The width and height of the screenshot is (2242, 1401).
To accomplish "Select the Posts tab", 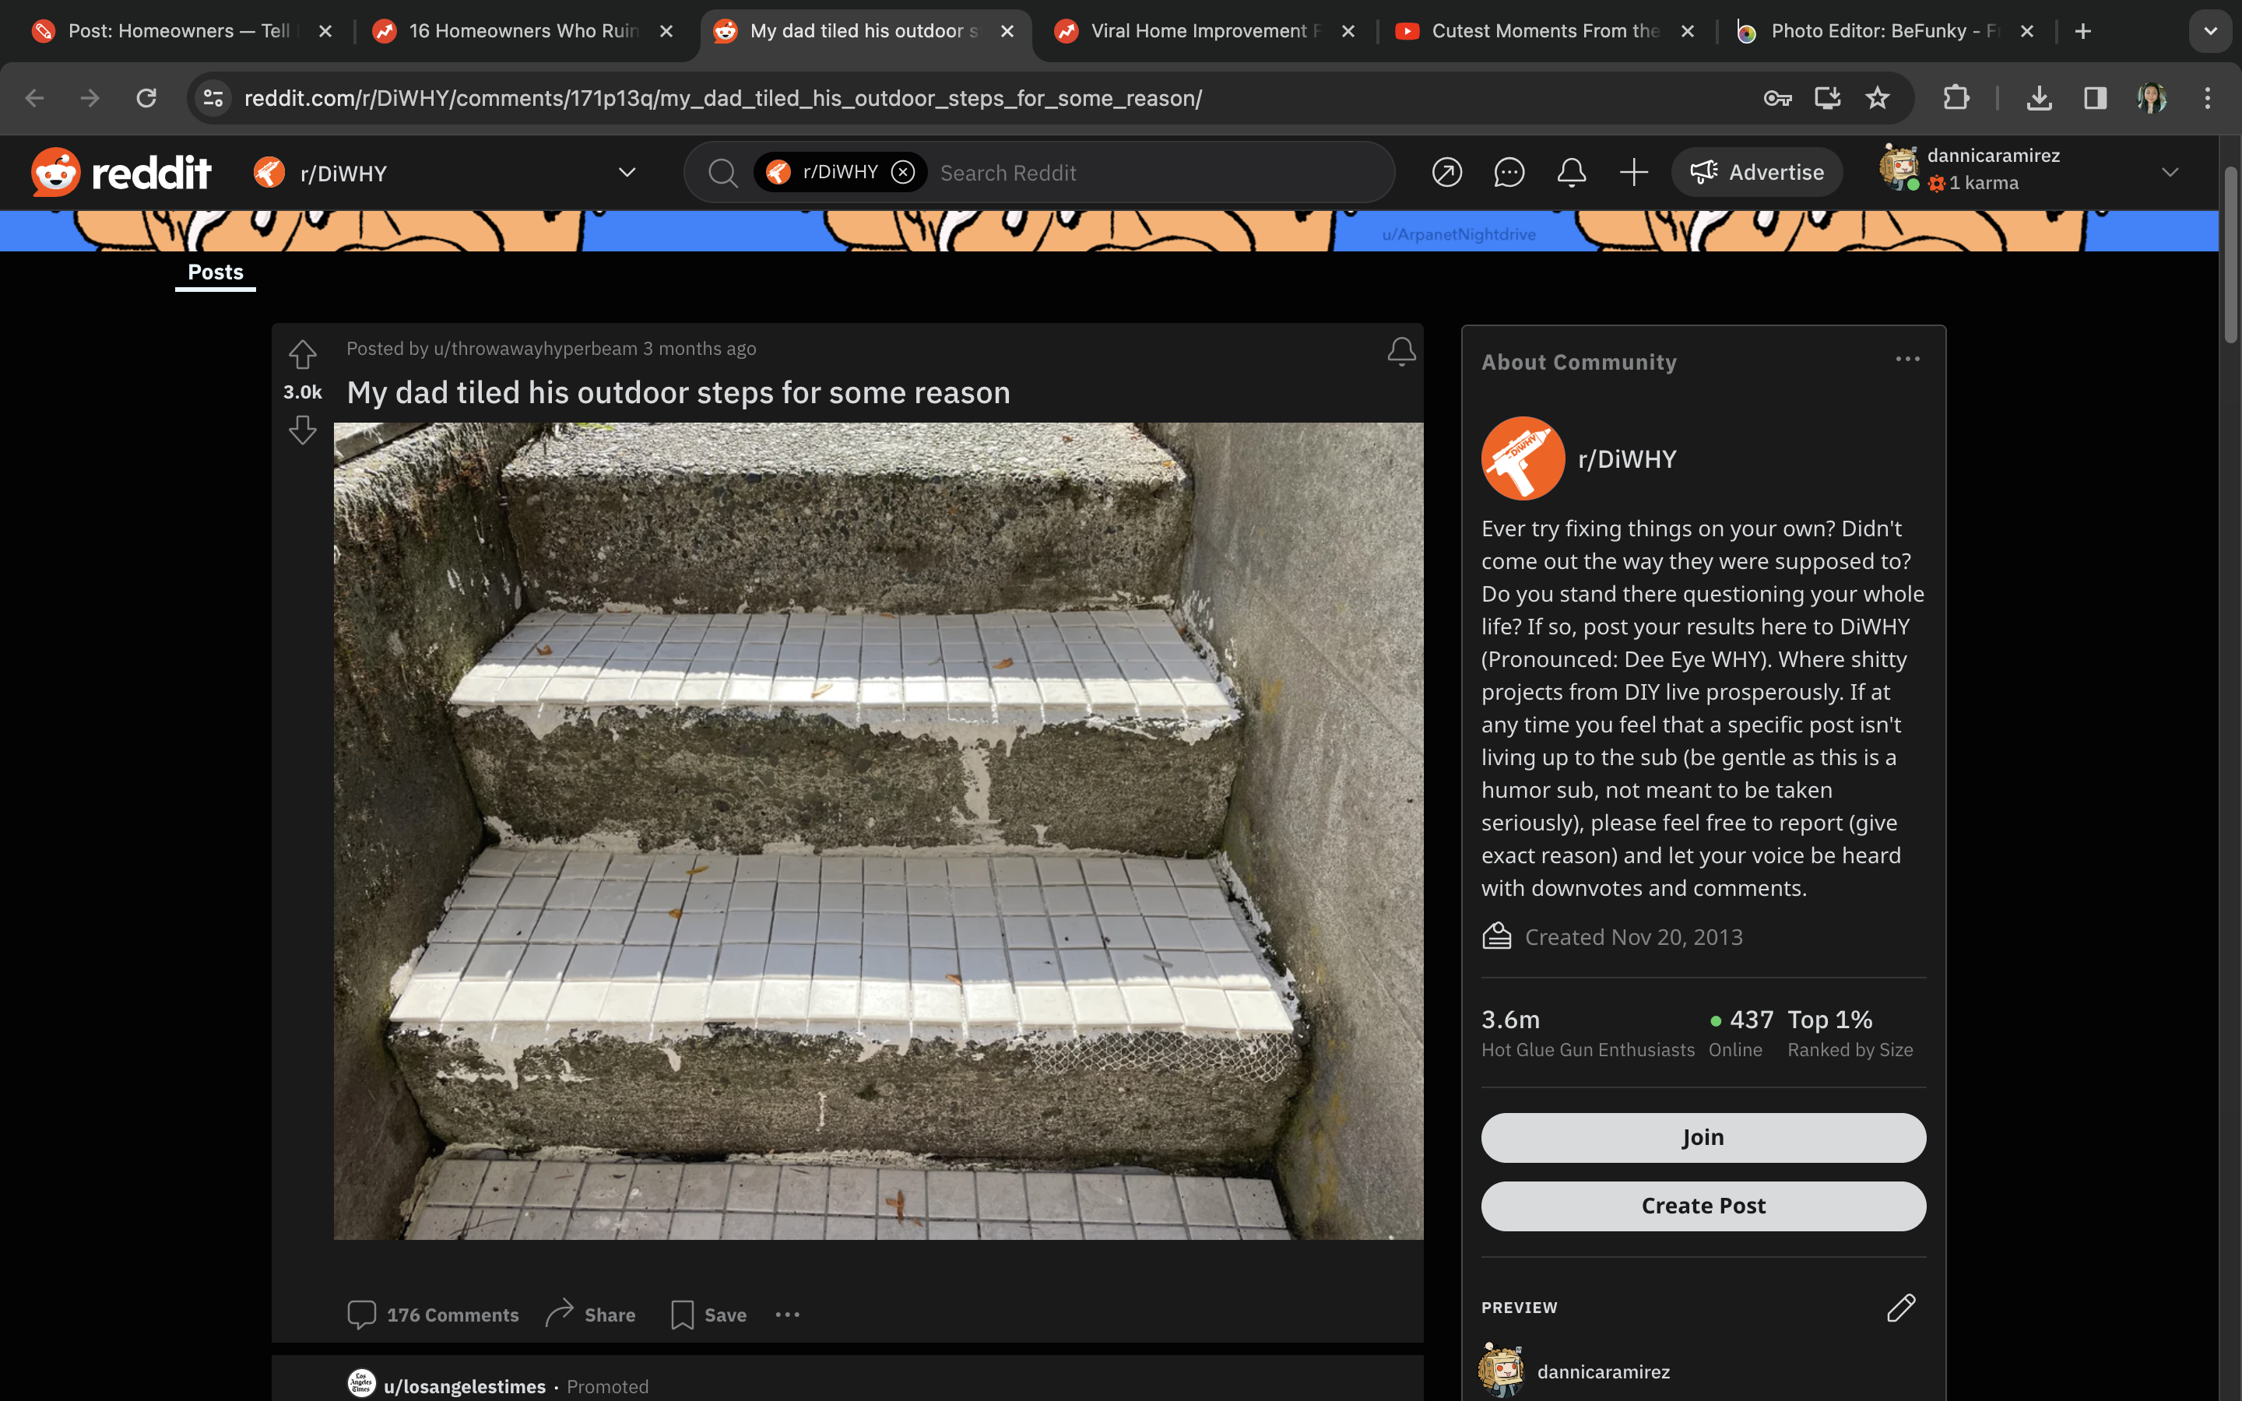I will (x=215, y=272).
